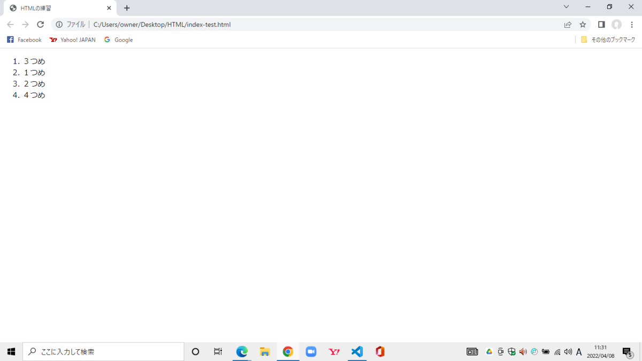
Task: Open the notification center icon
Action: coord(628,351)
